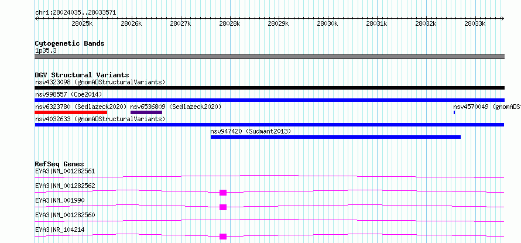Click label nsv4032633 (gnomADStructuralVariants)
This screenshot has width=521, height=243.
[100, 119]
